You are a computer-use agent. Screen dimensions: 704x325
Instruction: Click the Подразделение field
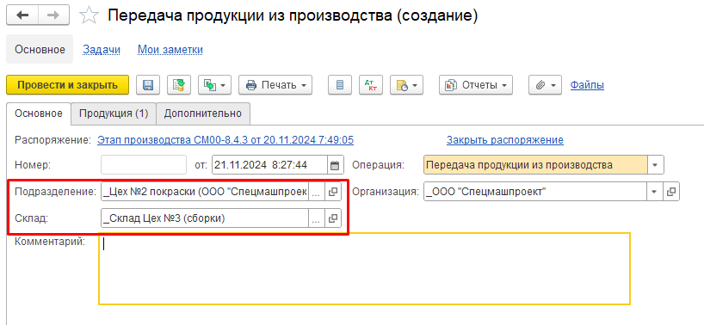[205, 192]
